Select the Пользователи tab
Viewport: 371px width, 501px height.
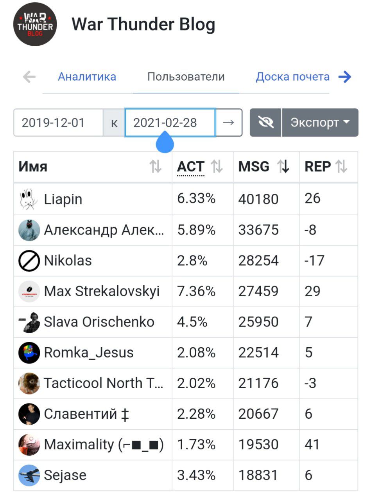(186, 77)
